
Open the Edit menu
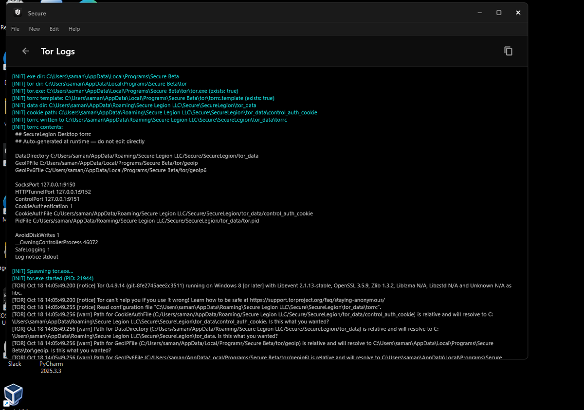tap(54, 29)
